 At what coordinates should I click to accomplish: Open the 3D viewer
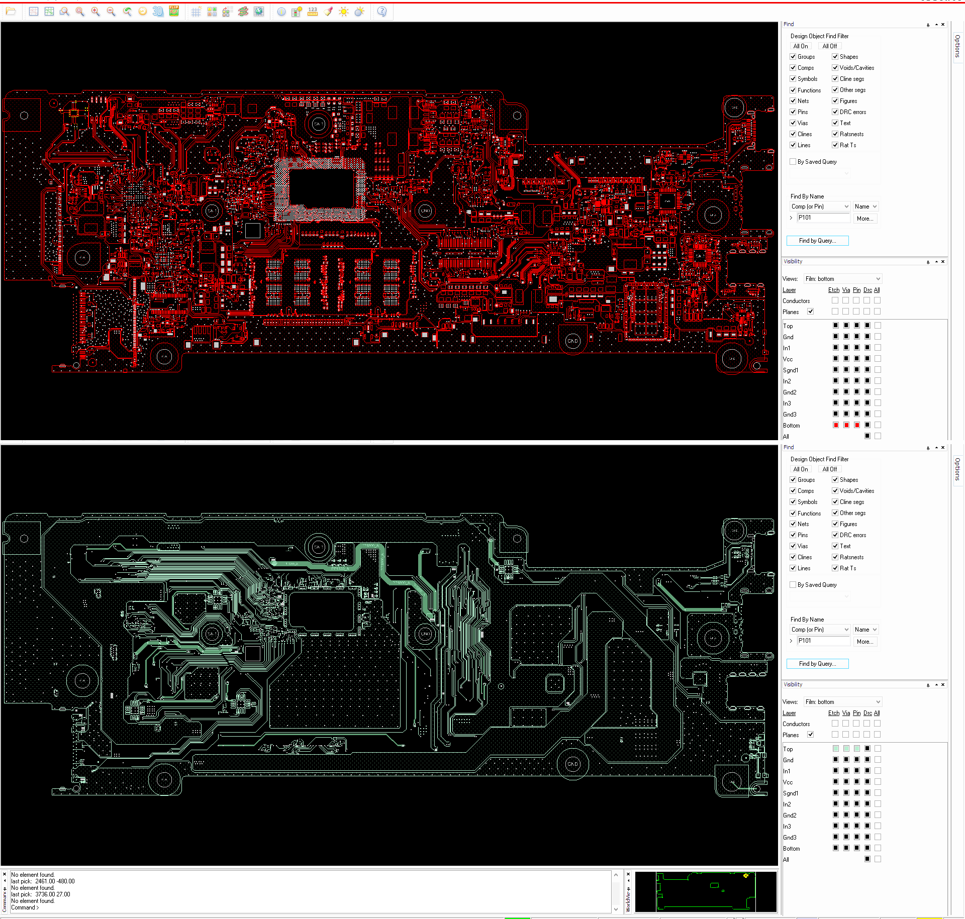click(158, 12)
